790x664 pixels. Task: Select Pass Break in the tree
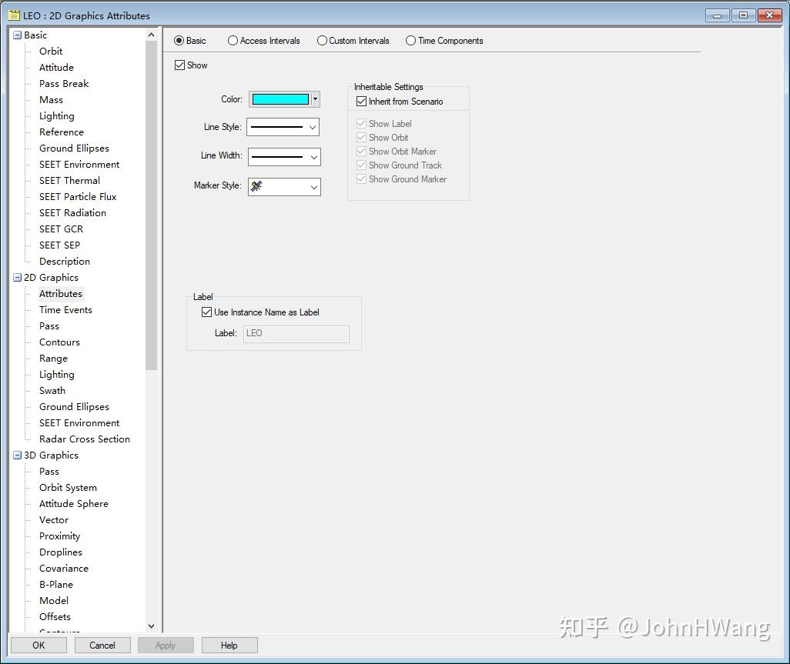click(64, 84)
